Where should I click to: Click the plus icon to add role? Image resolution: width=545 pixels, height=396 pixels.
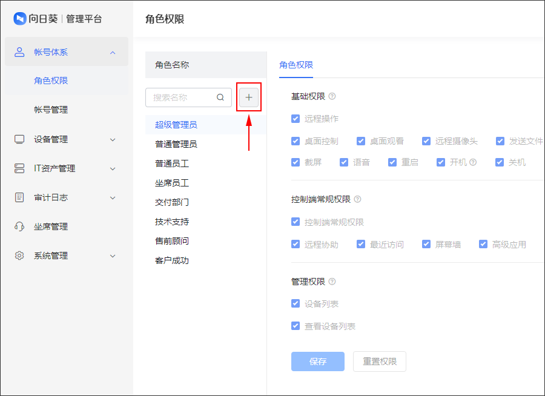pyautogui.click(x=249, y=97)
